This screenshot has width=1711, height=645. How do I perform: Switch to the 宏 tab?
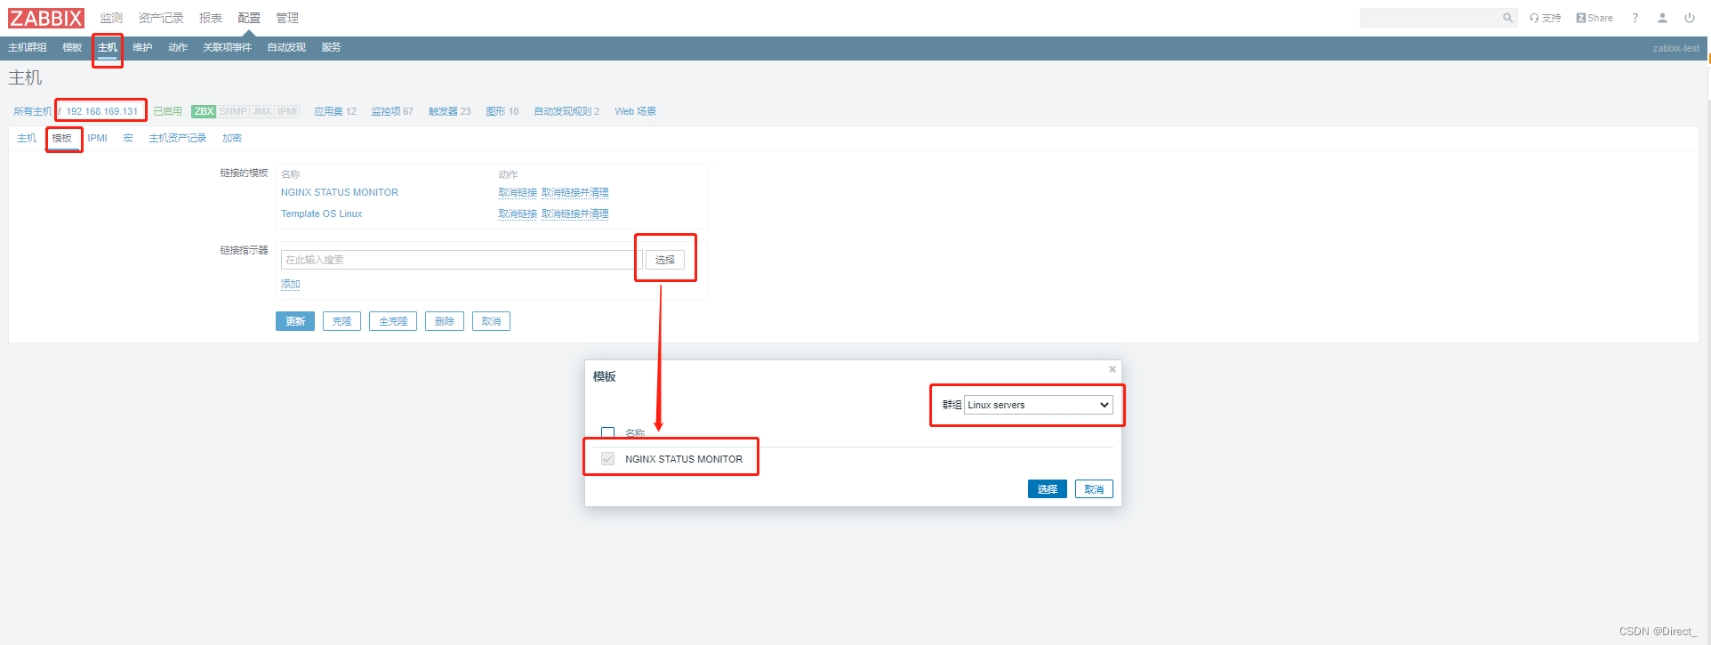click(128, 138)
